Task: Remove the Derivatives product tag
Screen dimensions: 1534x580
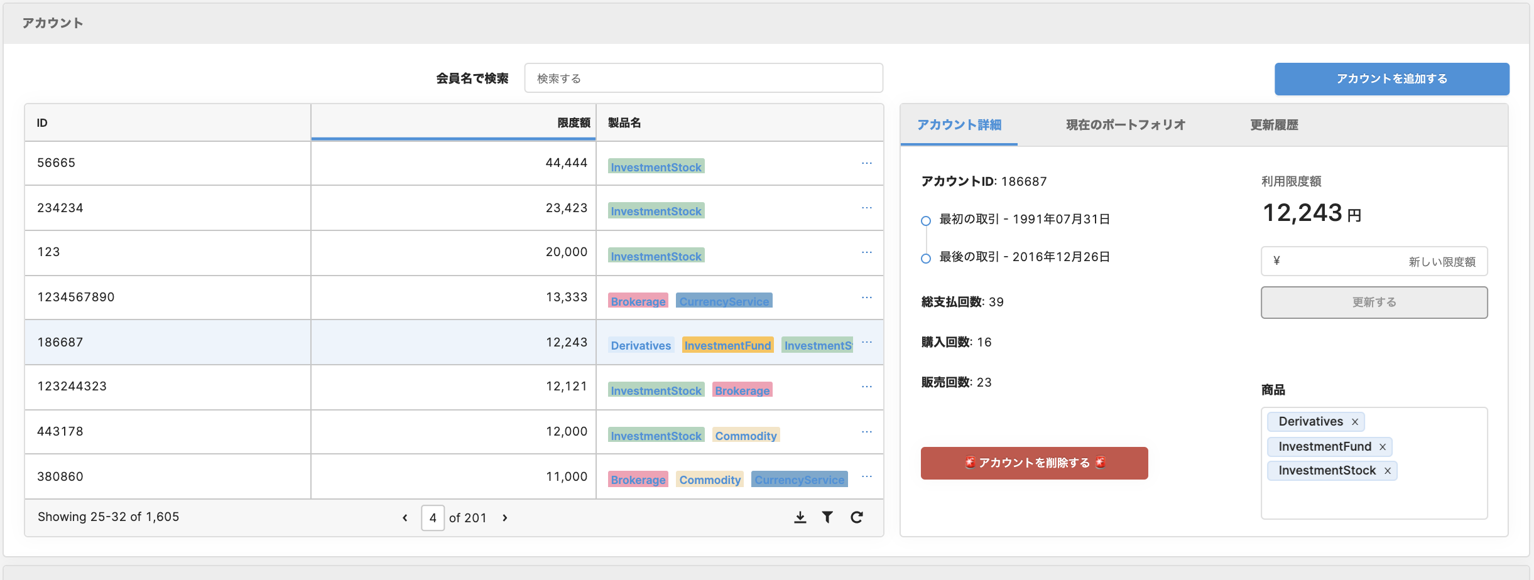Action: (x=1355, y=422)
